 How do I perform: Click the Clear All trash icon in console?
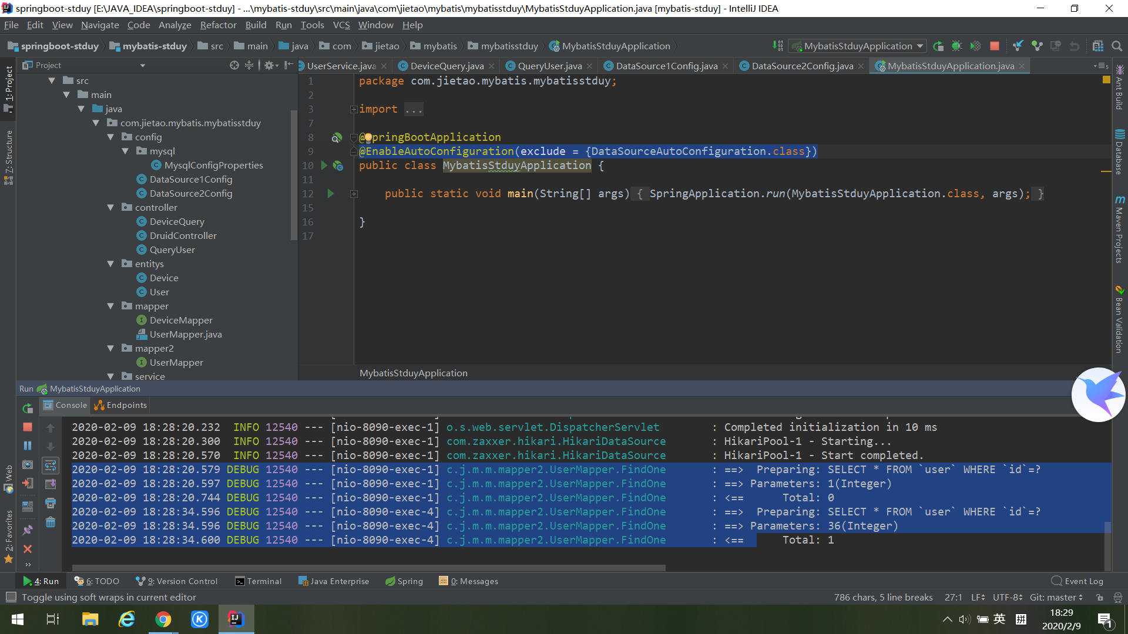(x=51, y=522)
